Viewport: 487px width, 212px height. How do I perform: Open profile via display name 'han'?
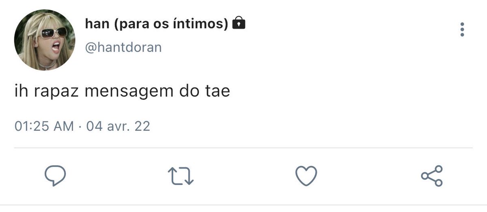coord(97,24)
